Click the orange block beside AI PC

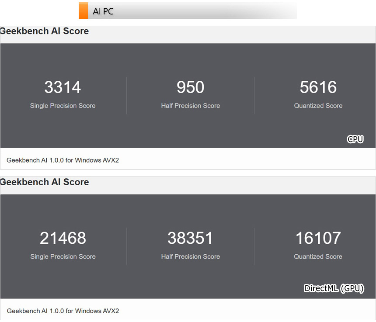coord(83,11)
